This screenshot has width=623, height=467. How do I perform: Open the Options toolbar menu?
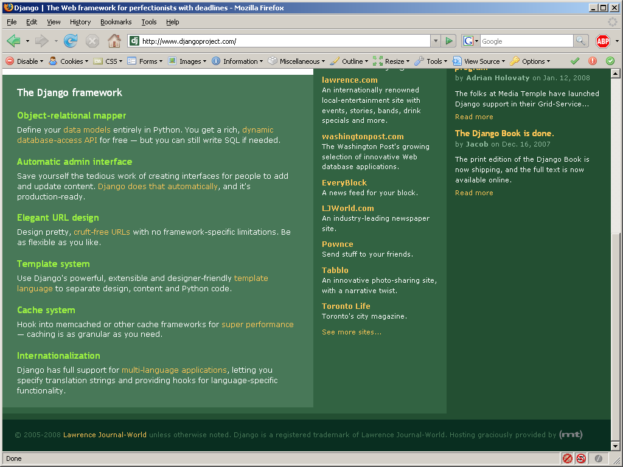(530, 61)
